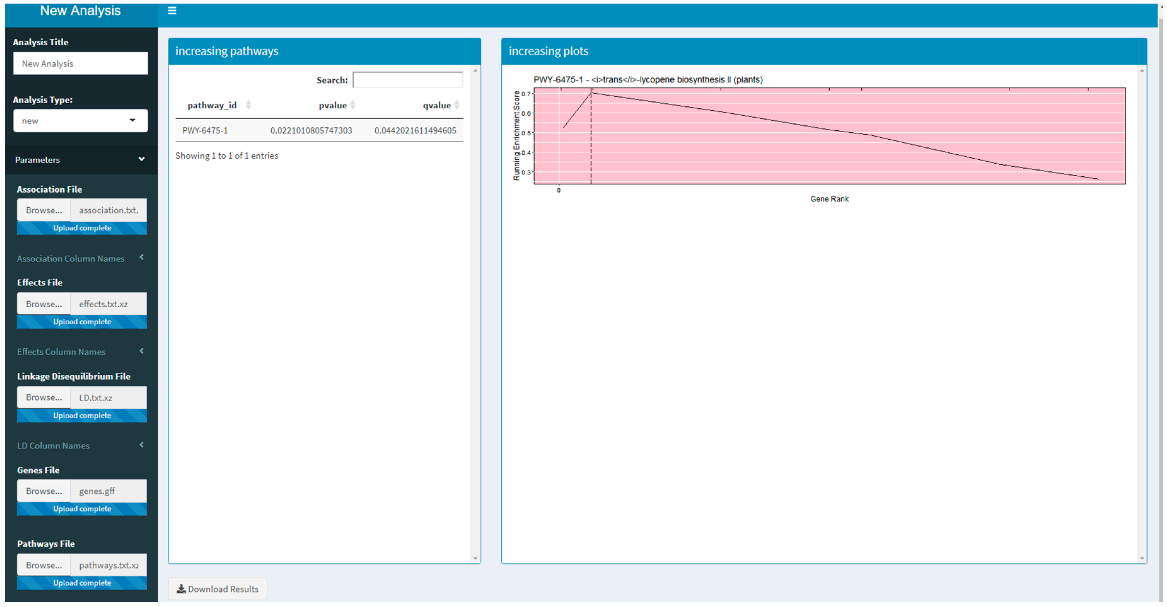The image size is (1167, 607).
Task: Browse for a Genes File
Action: [x=44, y=491]
